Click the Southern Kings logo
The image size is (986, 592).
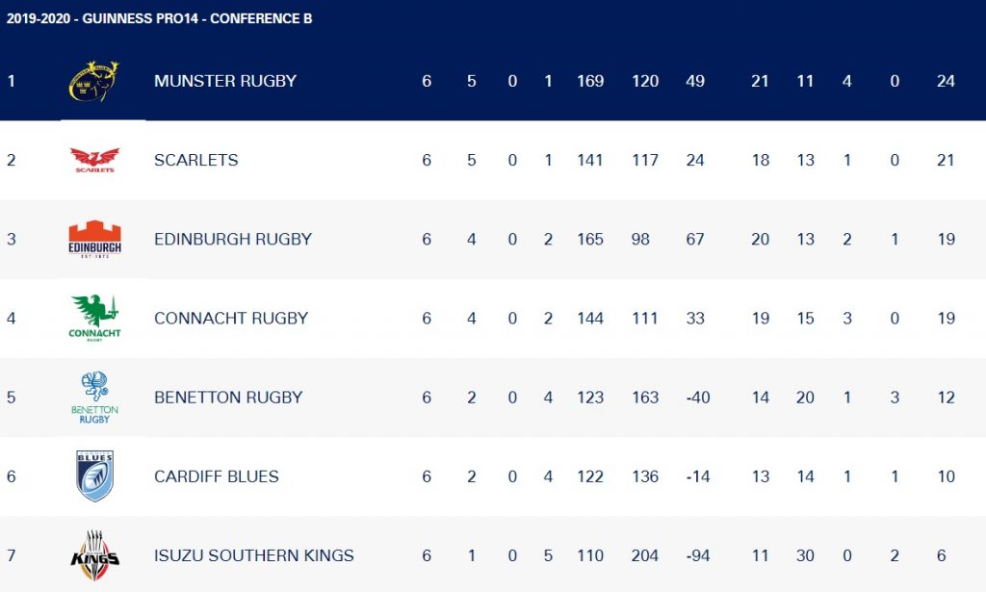94,554
